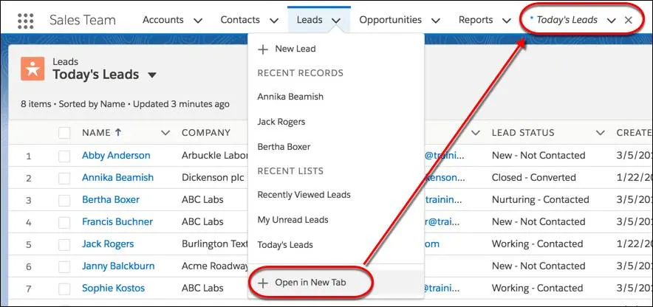The width and height of the screenshot is (653, 307).
Task: Click the Today's Leads list view title
Action: pyautogui.click(x=96, y=75)
